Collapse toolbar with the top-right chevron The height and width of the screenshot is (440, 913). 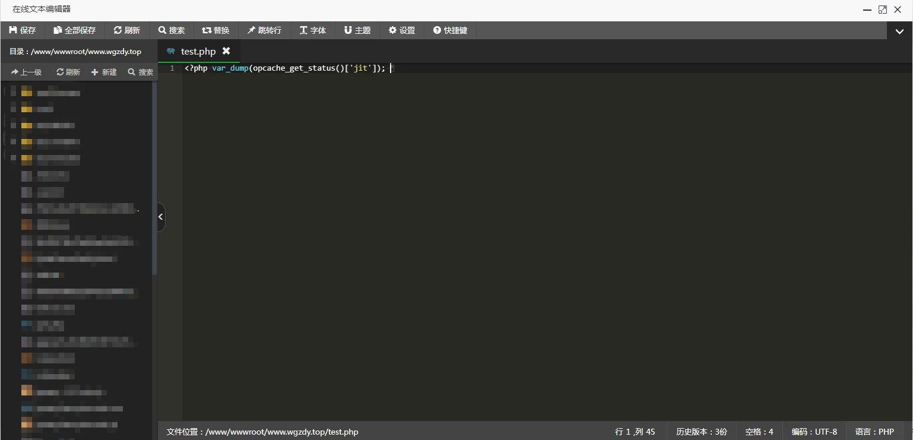tap(899, 31)
